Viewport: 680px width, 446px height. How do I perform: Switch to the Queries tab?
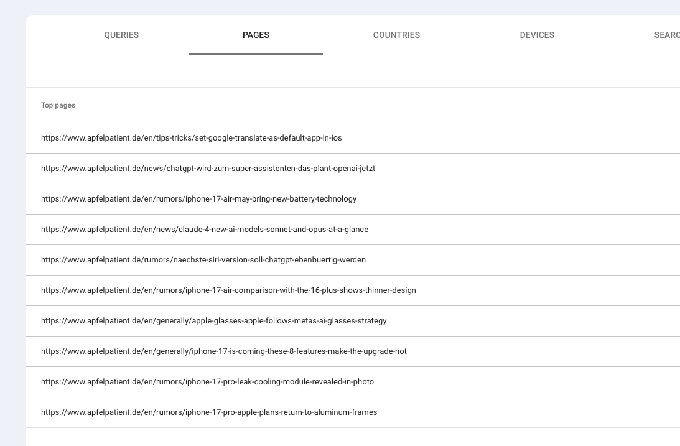point(121,35)
